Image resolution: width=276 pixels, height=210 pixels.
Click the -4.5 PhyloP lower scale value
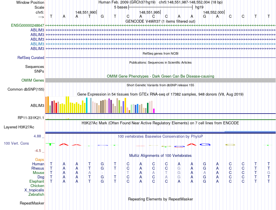pos(38,151)
